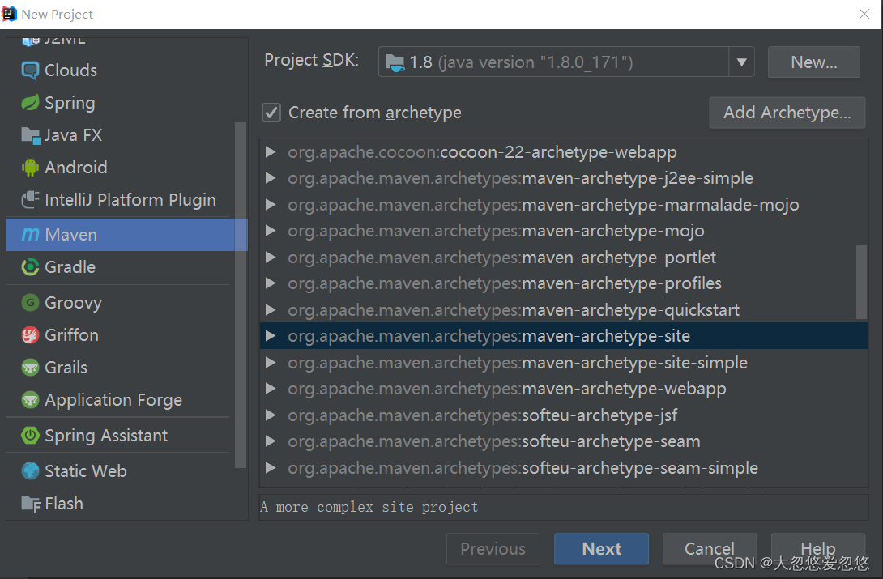Click the Maven 'm' icon

point(30,235)
